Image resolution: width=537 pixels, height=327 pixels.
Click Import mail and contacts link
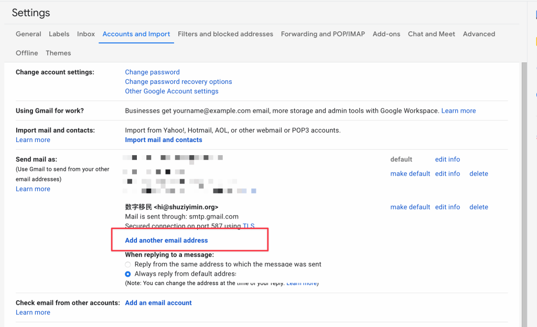click(x=163, y=140)
